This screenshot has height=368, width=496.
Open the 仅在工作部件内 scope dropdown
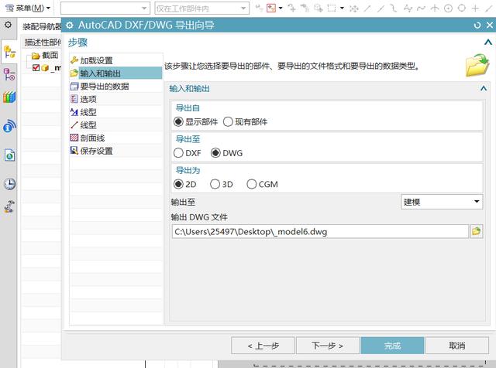tap(201, 9)
